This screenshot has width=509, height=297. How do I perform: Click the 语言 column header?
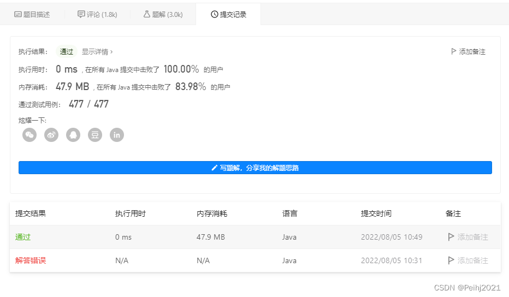coord(290,213)
